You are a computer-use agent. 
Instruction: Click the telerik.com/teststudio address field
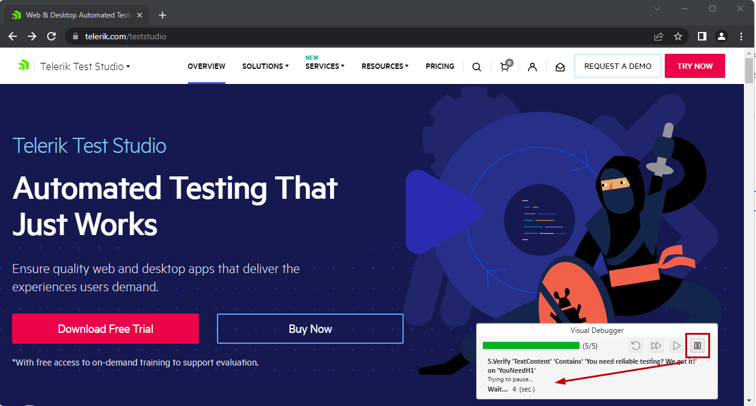363,36
